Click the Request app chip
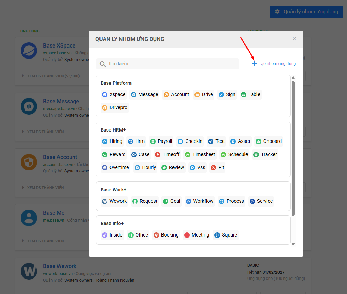 pyautogui.click(x=145, y=201)
